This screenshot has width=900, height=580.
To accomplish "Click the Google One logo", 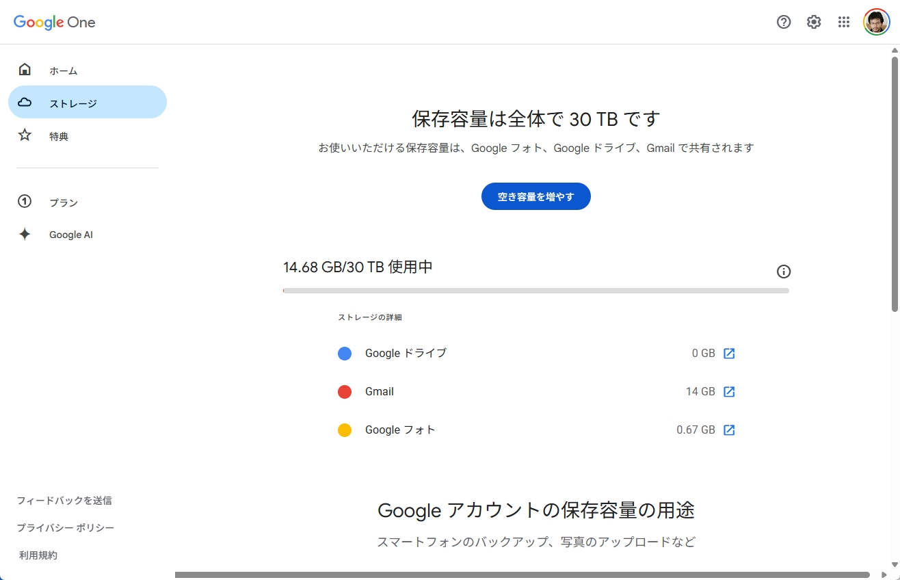I will click(55, 22).
